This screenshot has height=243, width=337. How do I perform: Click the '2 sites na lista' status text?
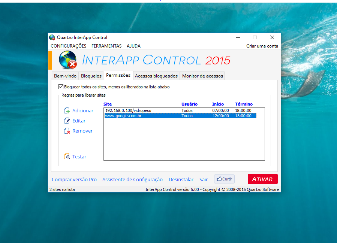(x=62, y=189)
